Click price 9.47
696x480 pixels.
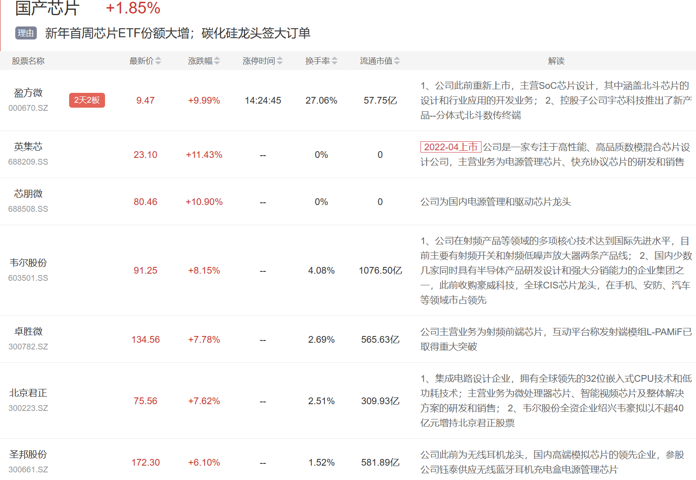145,100
